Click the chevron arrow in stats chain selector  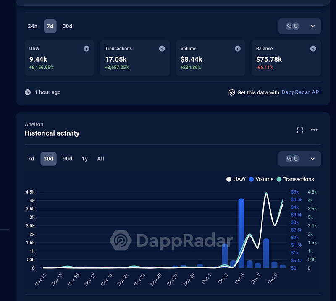click(312, 26)
